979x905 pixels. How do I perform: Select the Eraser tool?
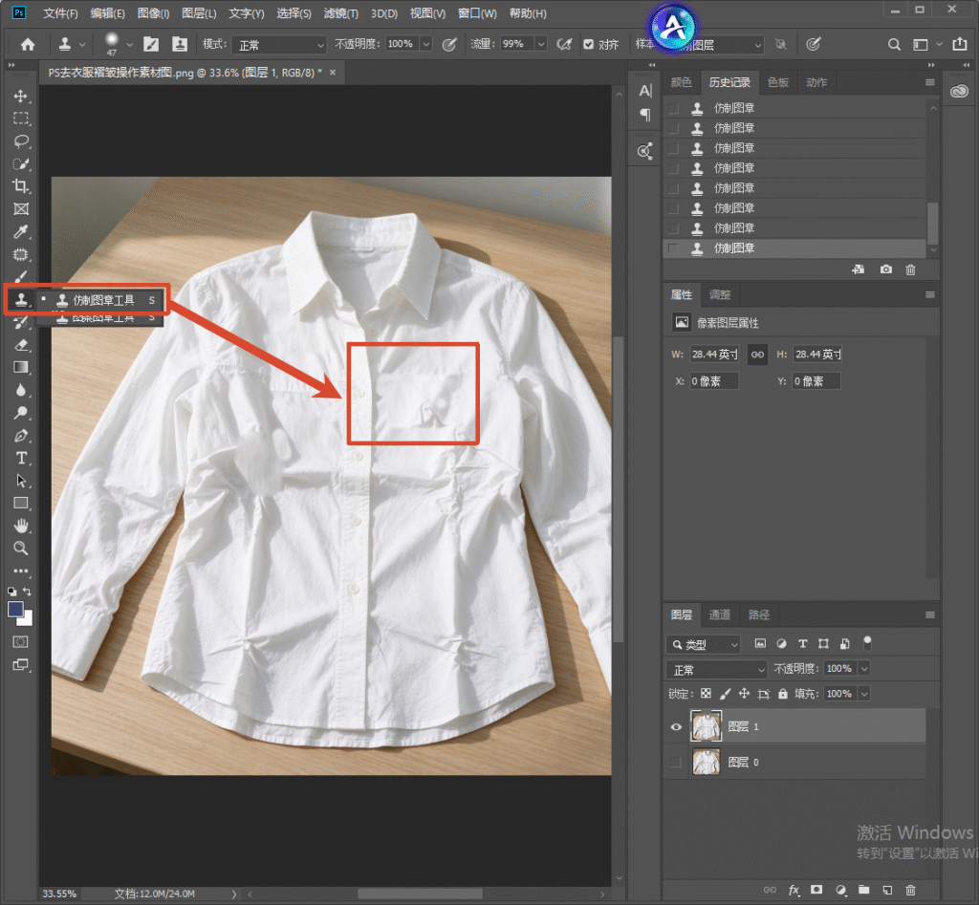click(x=21, y=345)
